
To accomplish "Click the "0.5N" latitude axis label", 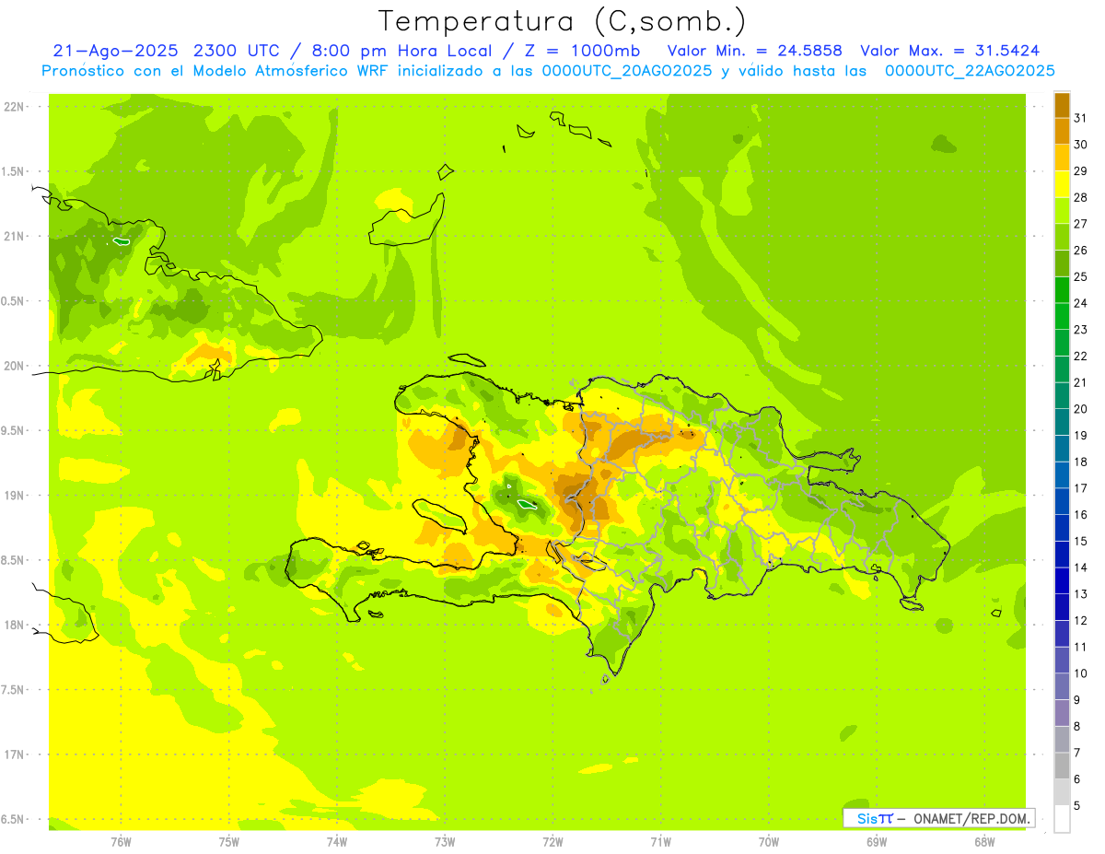I will point(14,301).
